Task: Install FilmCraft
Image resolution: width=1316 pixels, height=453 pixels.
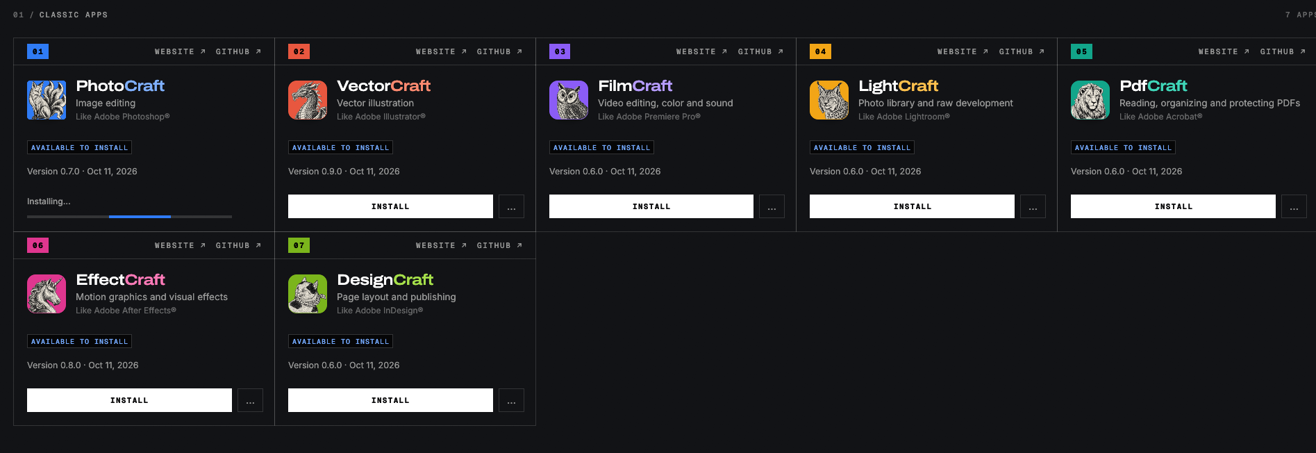Action: [x=651, y=206]
